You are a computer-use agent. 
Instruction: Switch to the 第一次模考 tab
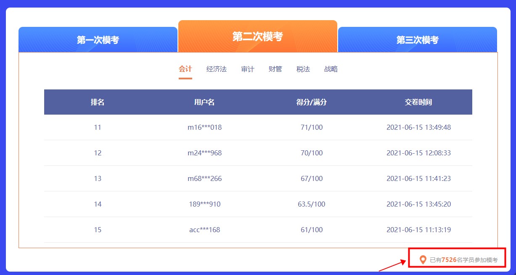click(x=98, y=40)
